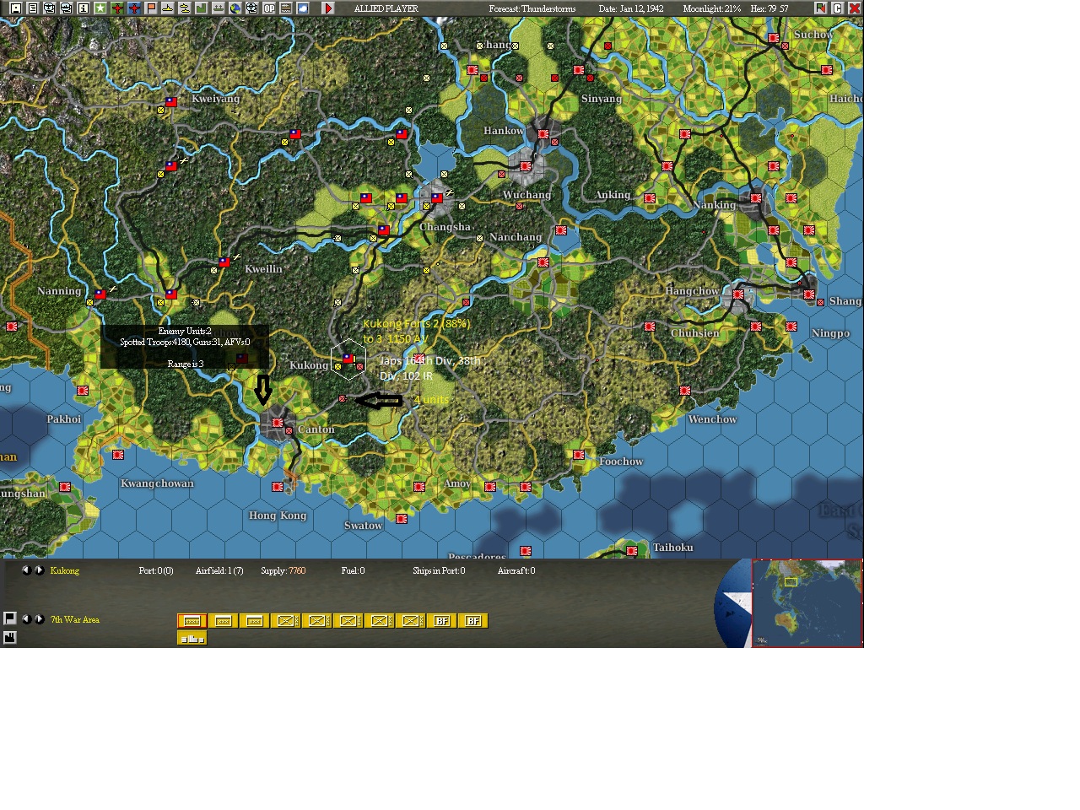Image resolution: width=1080 pixels, height=810 pixels.
Task: Click the "Forecast: Thunderstorms" text
Action: pyautogui.click(x=532, y=8)
